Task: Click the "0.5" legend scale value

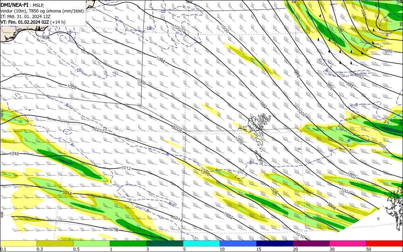Action: [x=76, y=249]
